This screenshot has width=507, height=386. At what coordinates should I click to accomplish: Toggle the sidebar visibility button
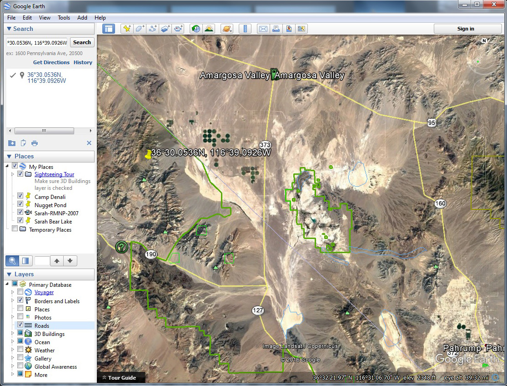(109, 29)
